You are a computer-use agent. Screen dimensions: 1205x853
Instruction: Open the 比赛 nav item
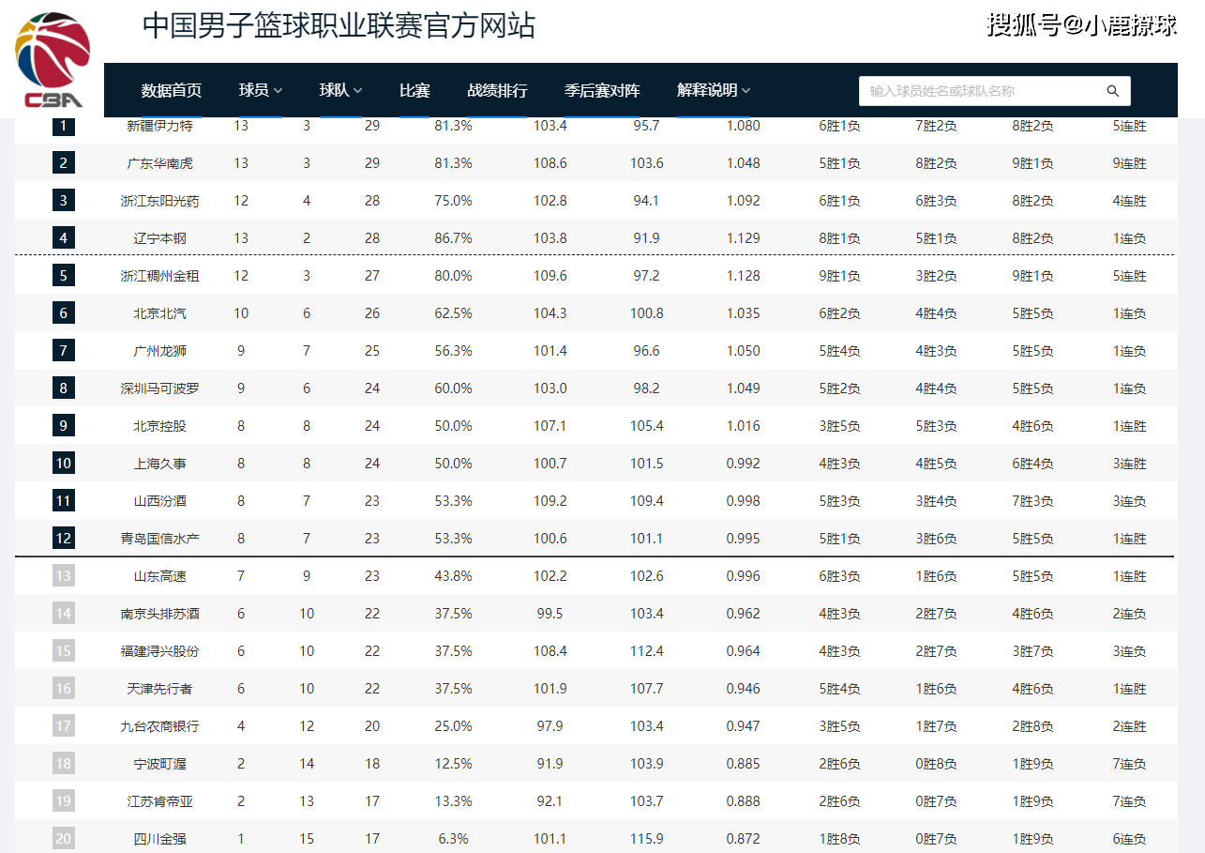414,91
